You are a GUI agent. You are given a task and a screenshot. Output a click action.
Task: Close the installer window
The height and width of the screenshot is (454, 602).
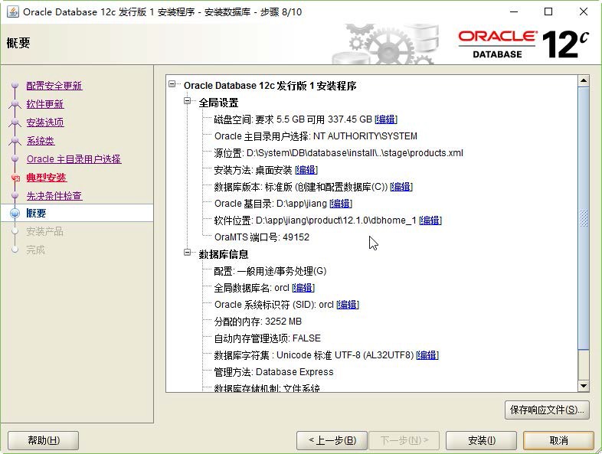[x=584, y=12]
